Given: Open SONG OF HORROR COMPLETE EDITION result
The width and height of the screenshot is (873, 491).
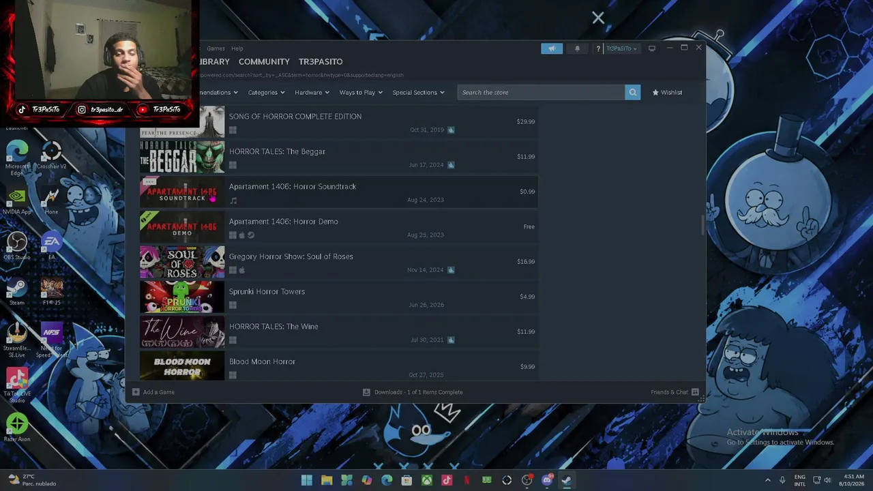Looking at the screenshot, I should point(339,122).
